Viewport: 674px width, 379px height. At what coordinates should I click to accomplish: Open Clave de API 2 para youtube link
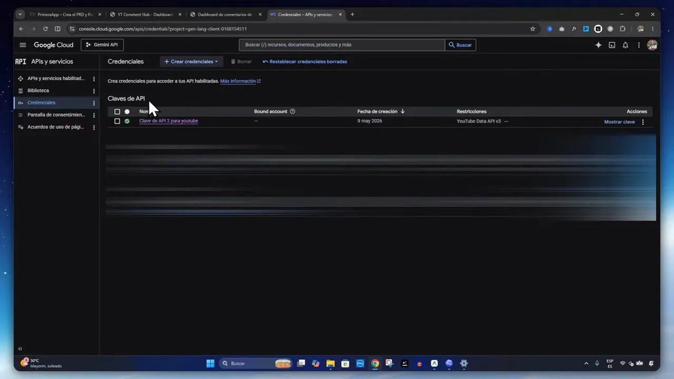168,121
